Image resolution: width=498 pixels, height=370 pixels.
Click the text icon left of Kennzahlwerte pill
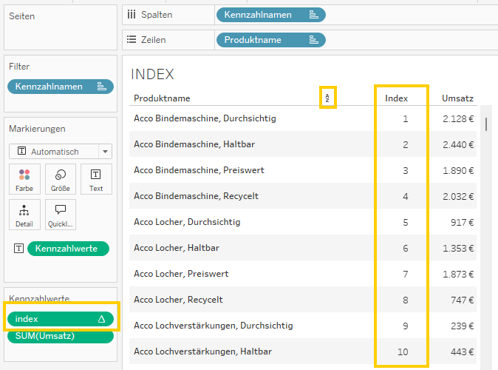[x=21, y=249]
